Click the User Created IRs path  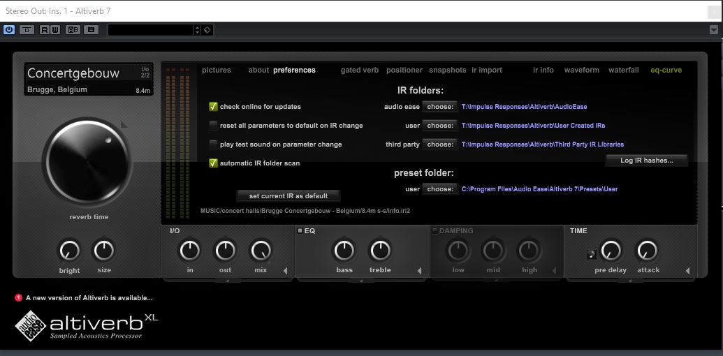click(x=533, y=125)
